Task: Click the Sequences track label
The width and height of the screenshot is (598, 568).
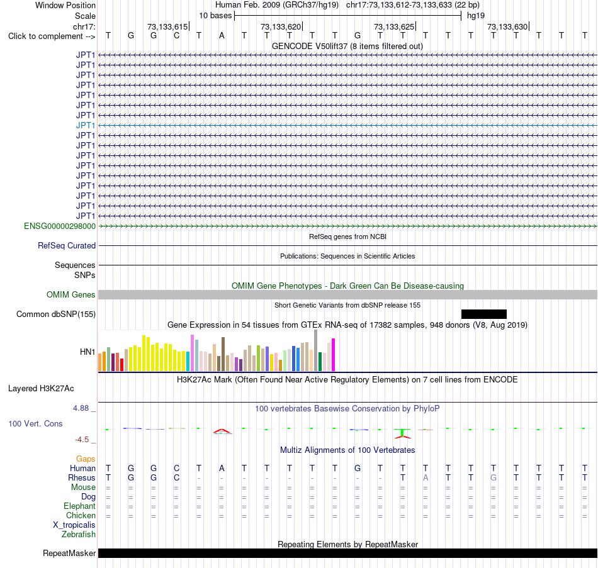Action: click(75, 265)
